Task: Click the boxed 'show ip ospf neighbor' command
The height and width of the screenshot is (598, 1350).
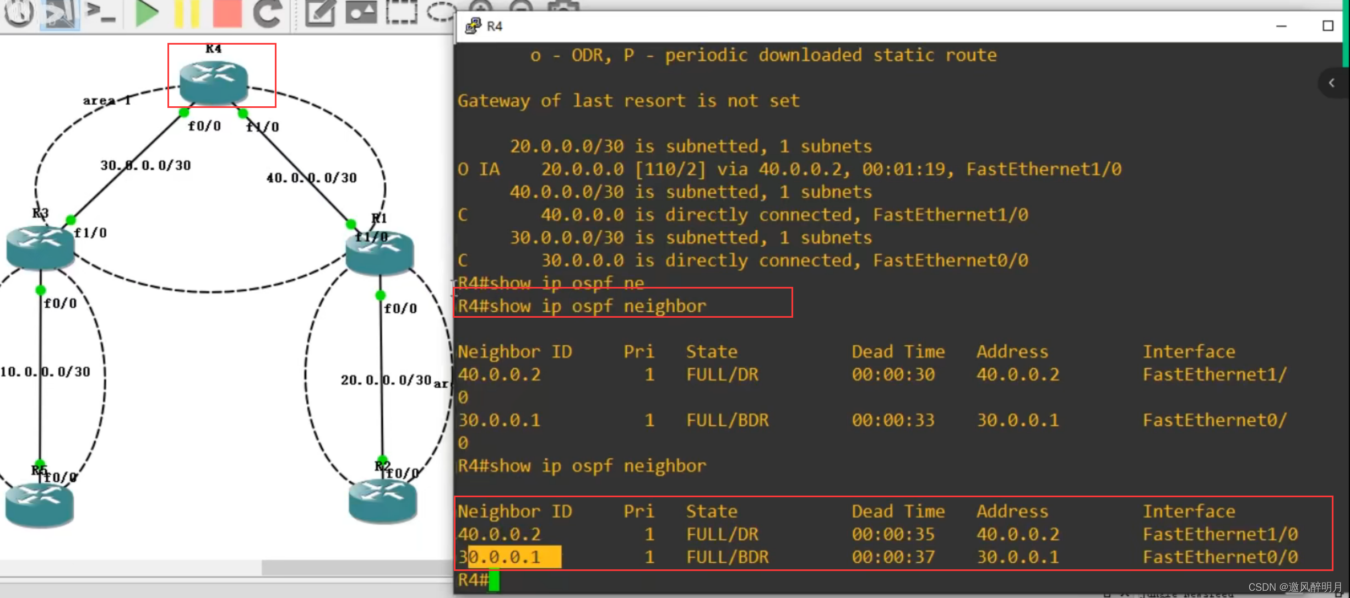Action: (582, 306)
